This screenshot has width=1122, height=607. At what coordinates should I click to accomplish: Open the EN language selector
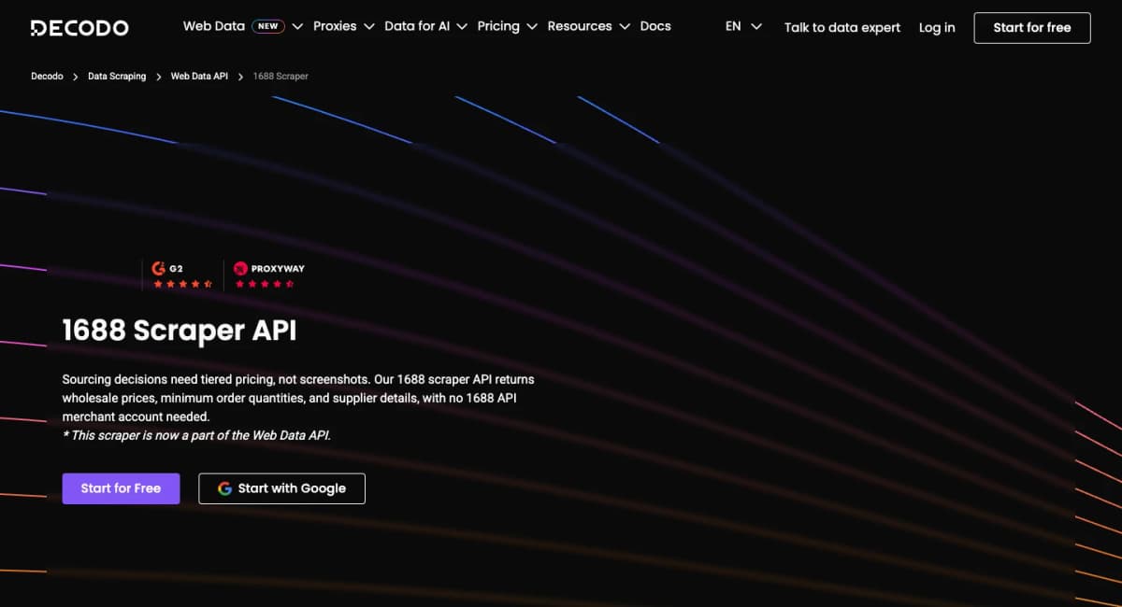[x=733, y=26]
